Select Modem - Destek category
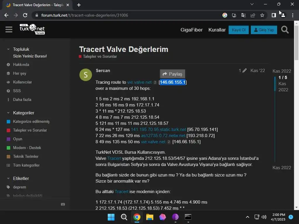Viewport: 299px width, 224px height. (27, 148)
